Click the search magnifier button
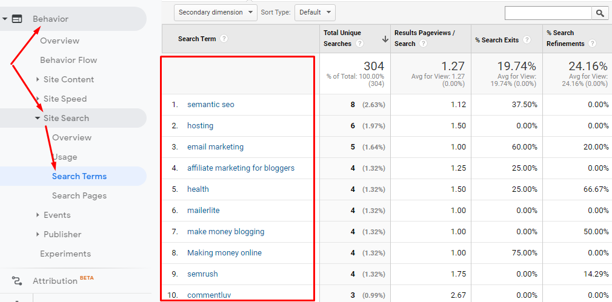The image size is (612, 302). (600, 13)
